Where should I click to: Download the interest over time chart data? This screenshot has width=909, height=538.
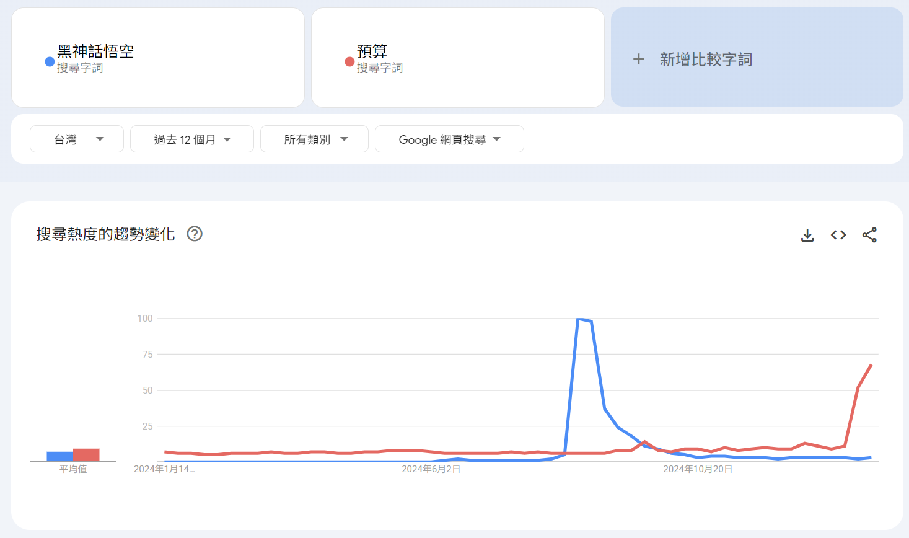(807, 235)
